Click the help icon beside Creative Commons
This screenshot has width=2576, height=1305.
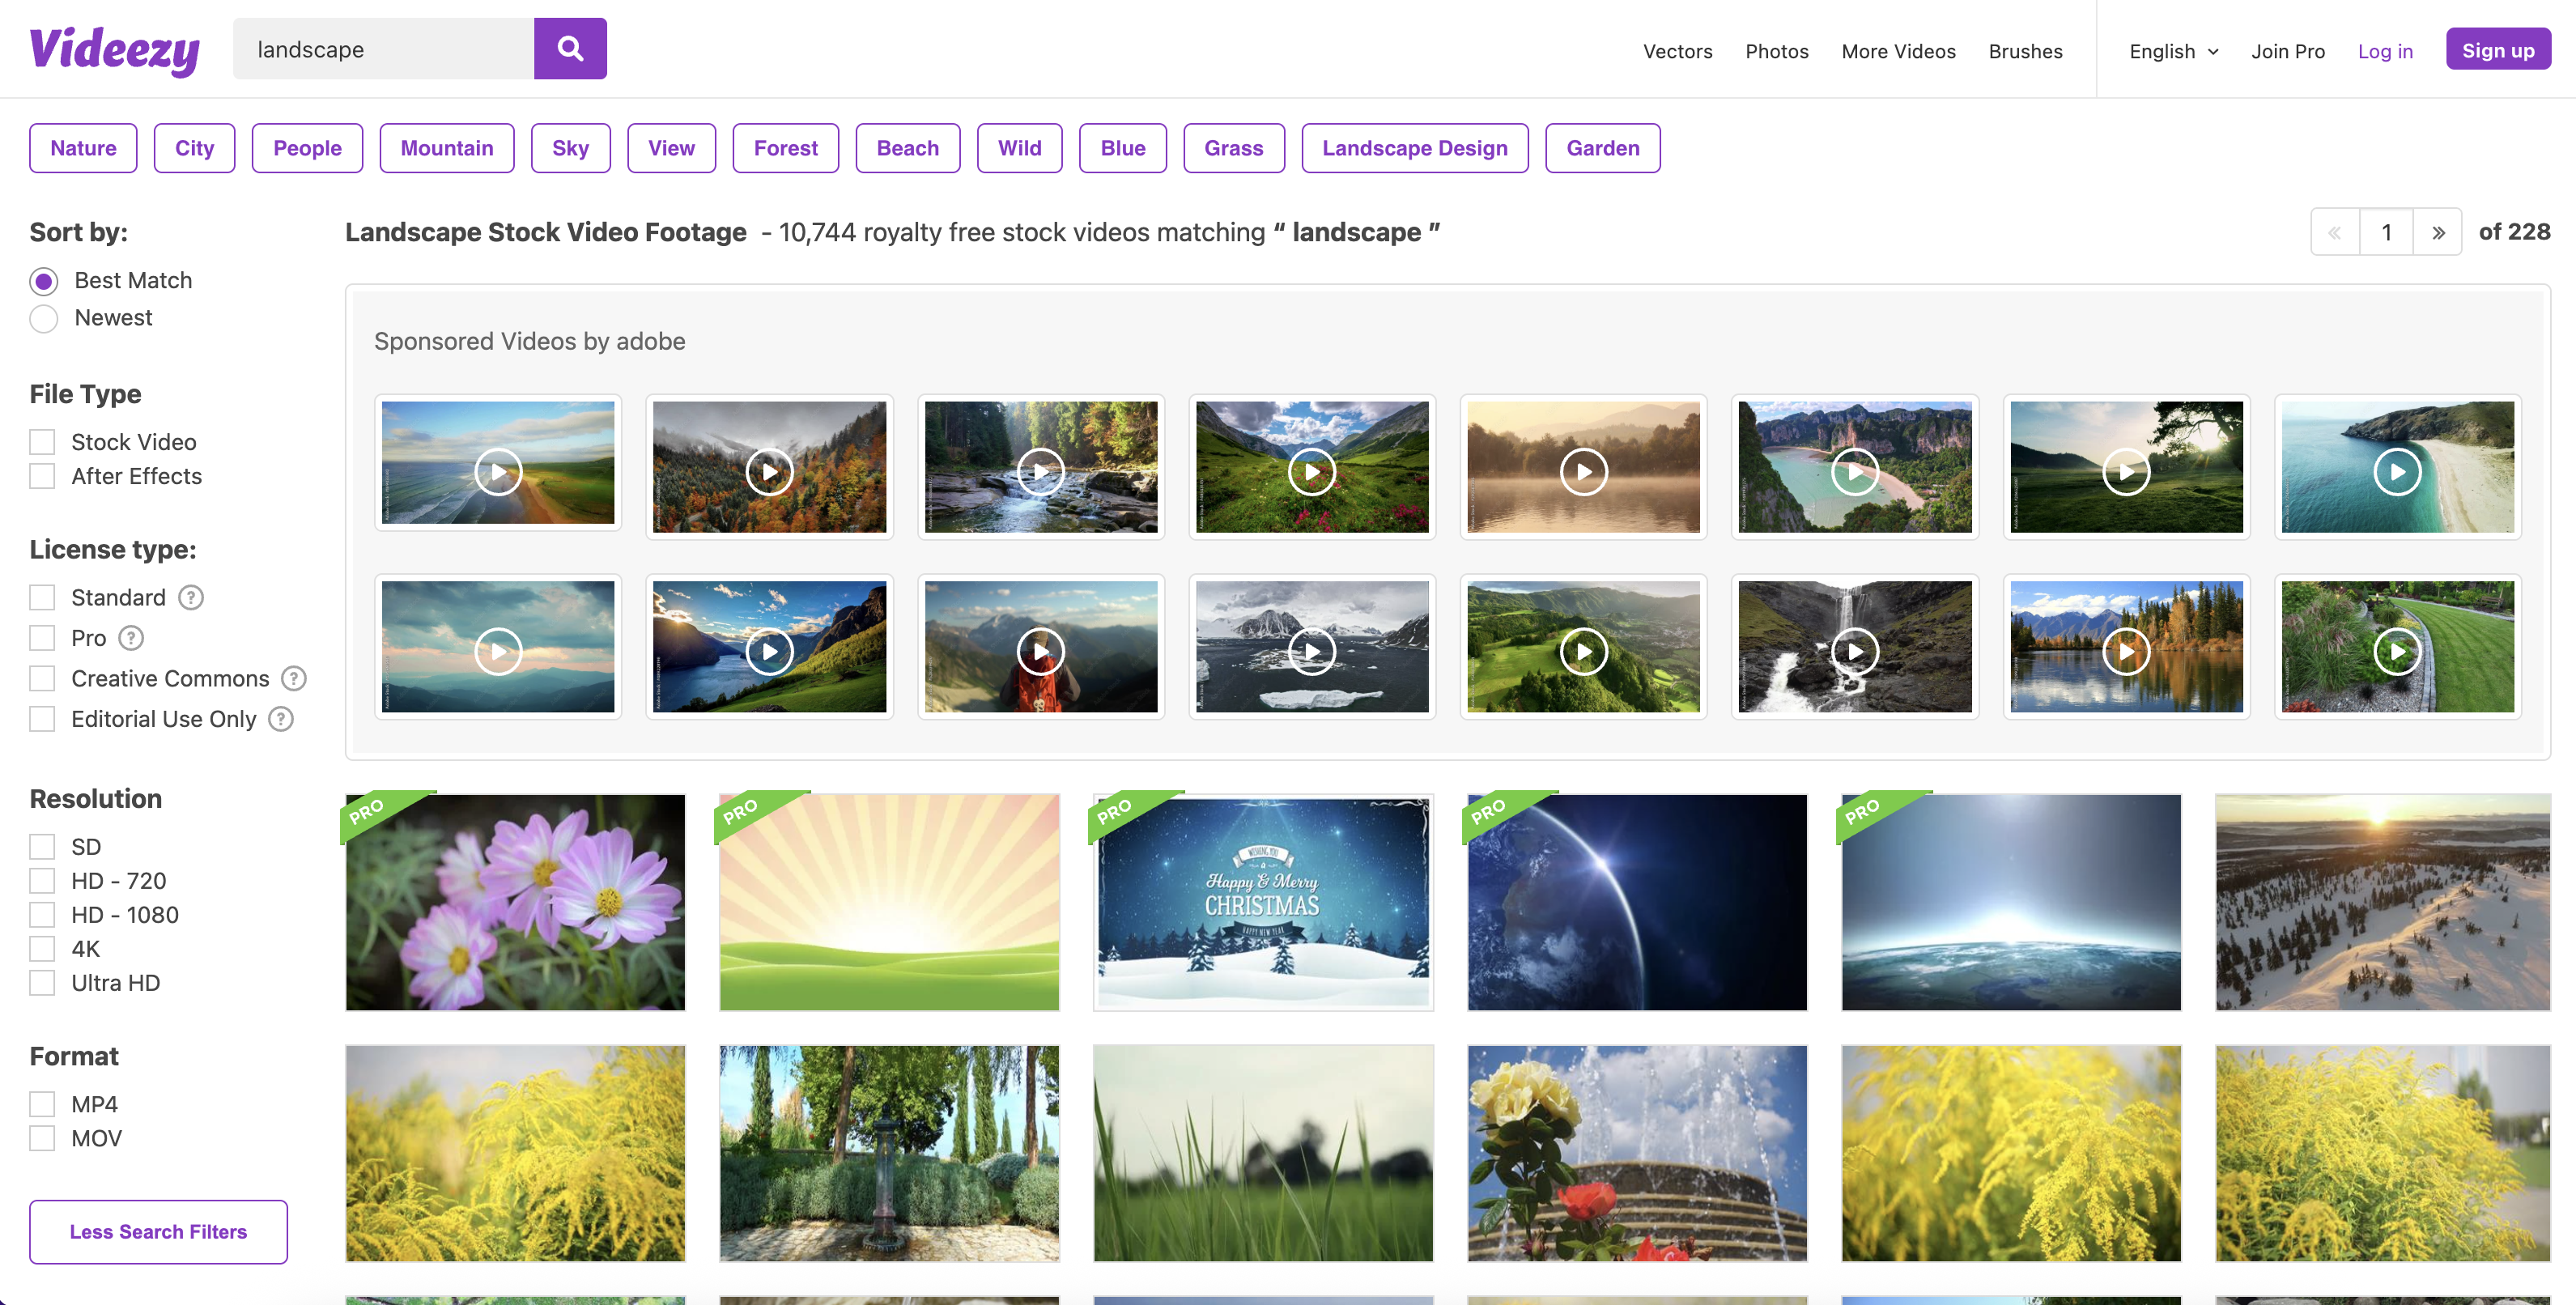pyautogui.click(x=294, y=678)
